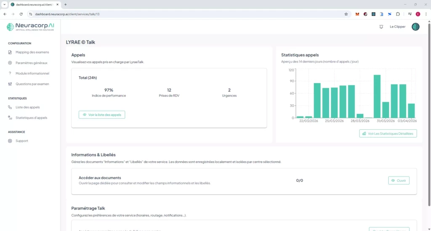Open Questions par examen
431x231 pixels.
pos(32,84)
